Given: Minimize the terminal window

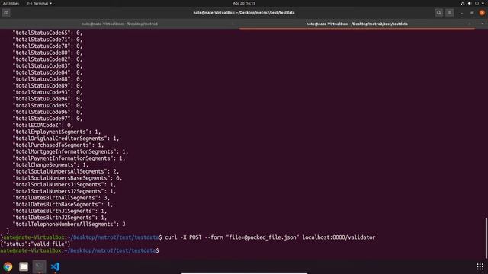Looking at the screenshot, I should coord(461,13).
